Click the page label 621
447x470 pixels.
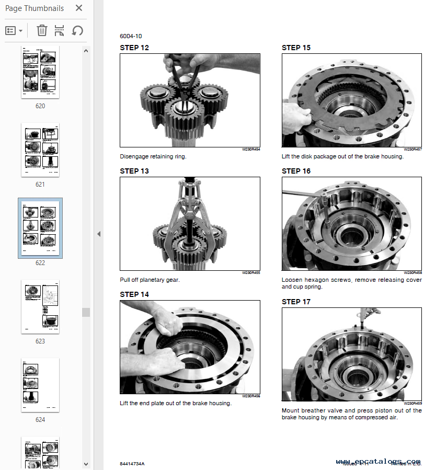[x=40, y=185]
